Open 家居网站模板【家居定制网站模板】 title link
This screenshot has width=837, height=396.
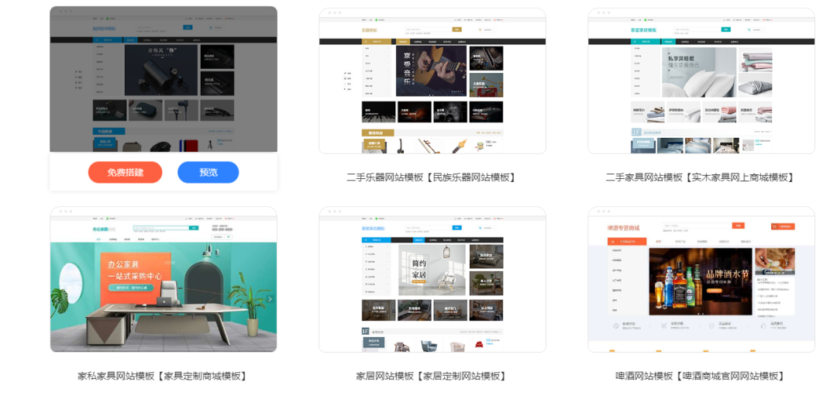(x=432, y=376)
